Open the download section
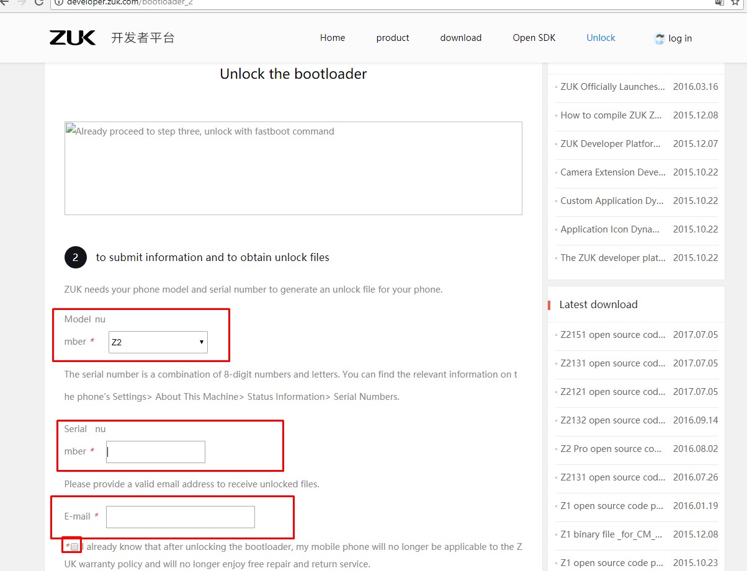 [461, 38]
